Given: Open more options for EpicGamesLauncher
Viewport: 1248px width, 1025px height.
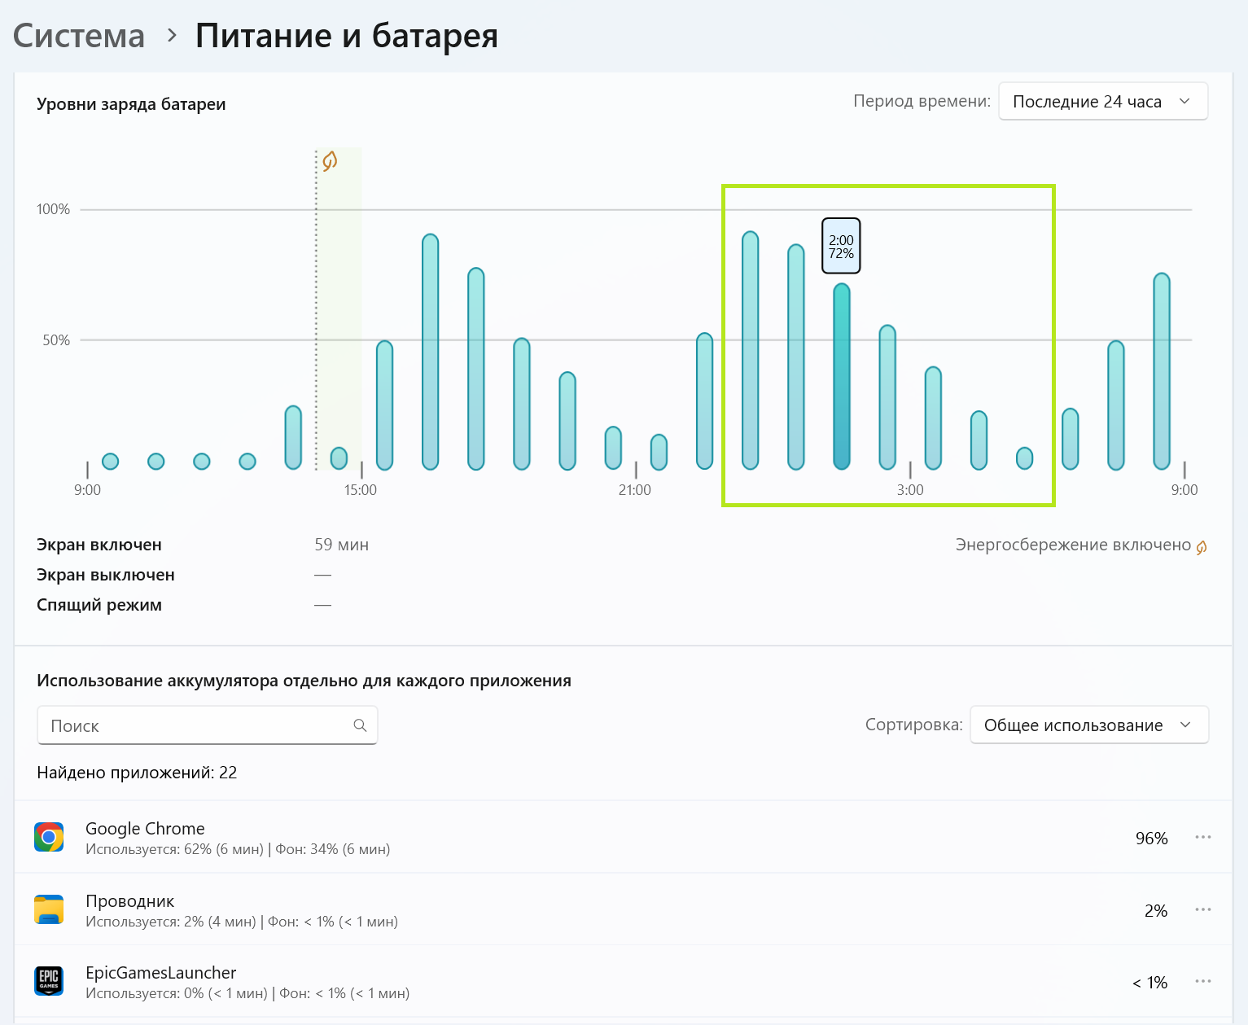Looking at the screenshot, I should point(1203,981).
